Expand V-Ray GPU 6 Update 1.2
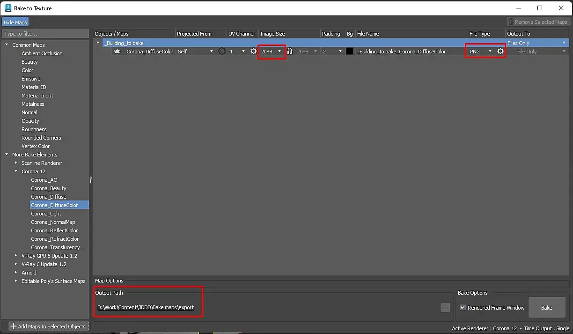The height and width of the screenshot is (334, 573). (16, 256)
